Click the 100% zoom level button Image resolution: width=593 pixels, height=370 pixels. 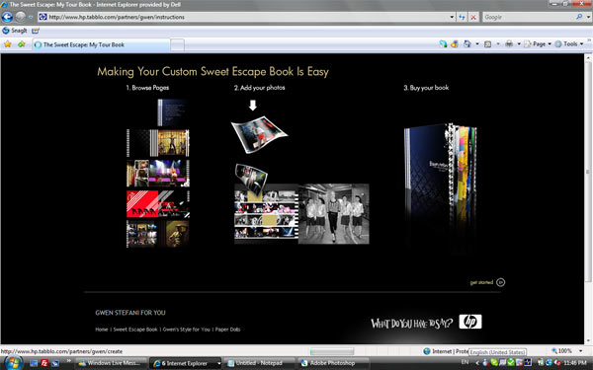click(x=561, y=350)
